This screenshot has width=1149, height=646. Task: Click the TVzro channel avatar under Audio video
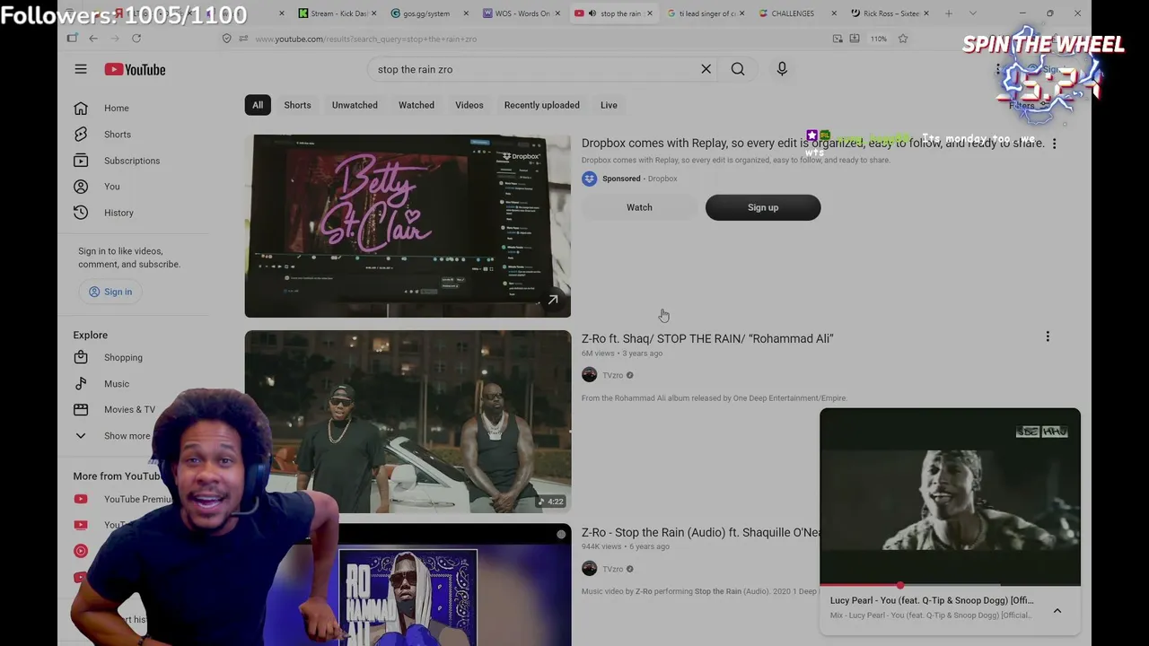click(x=589, y=569)
